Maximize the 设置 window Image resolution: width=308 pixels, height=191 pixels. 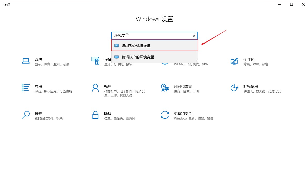pyautogui.click(x=291, y=4)
